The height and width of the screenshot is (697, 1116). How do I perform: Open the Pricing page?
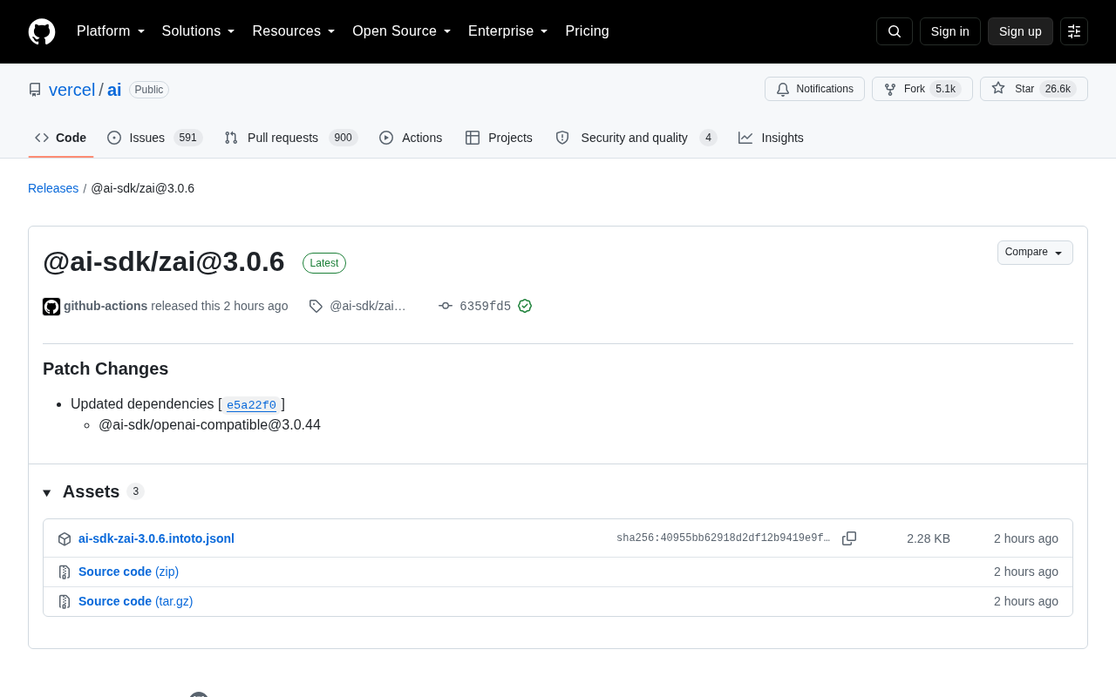pos(587,31)
